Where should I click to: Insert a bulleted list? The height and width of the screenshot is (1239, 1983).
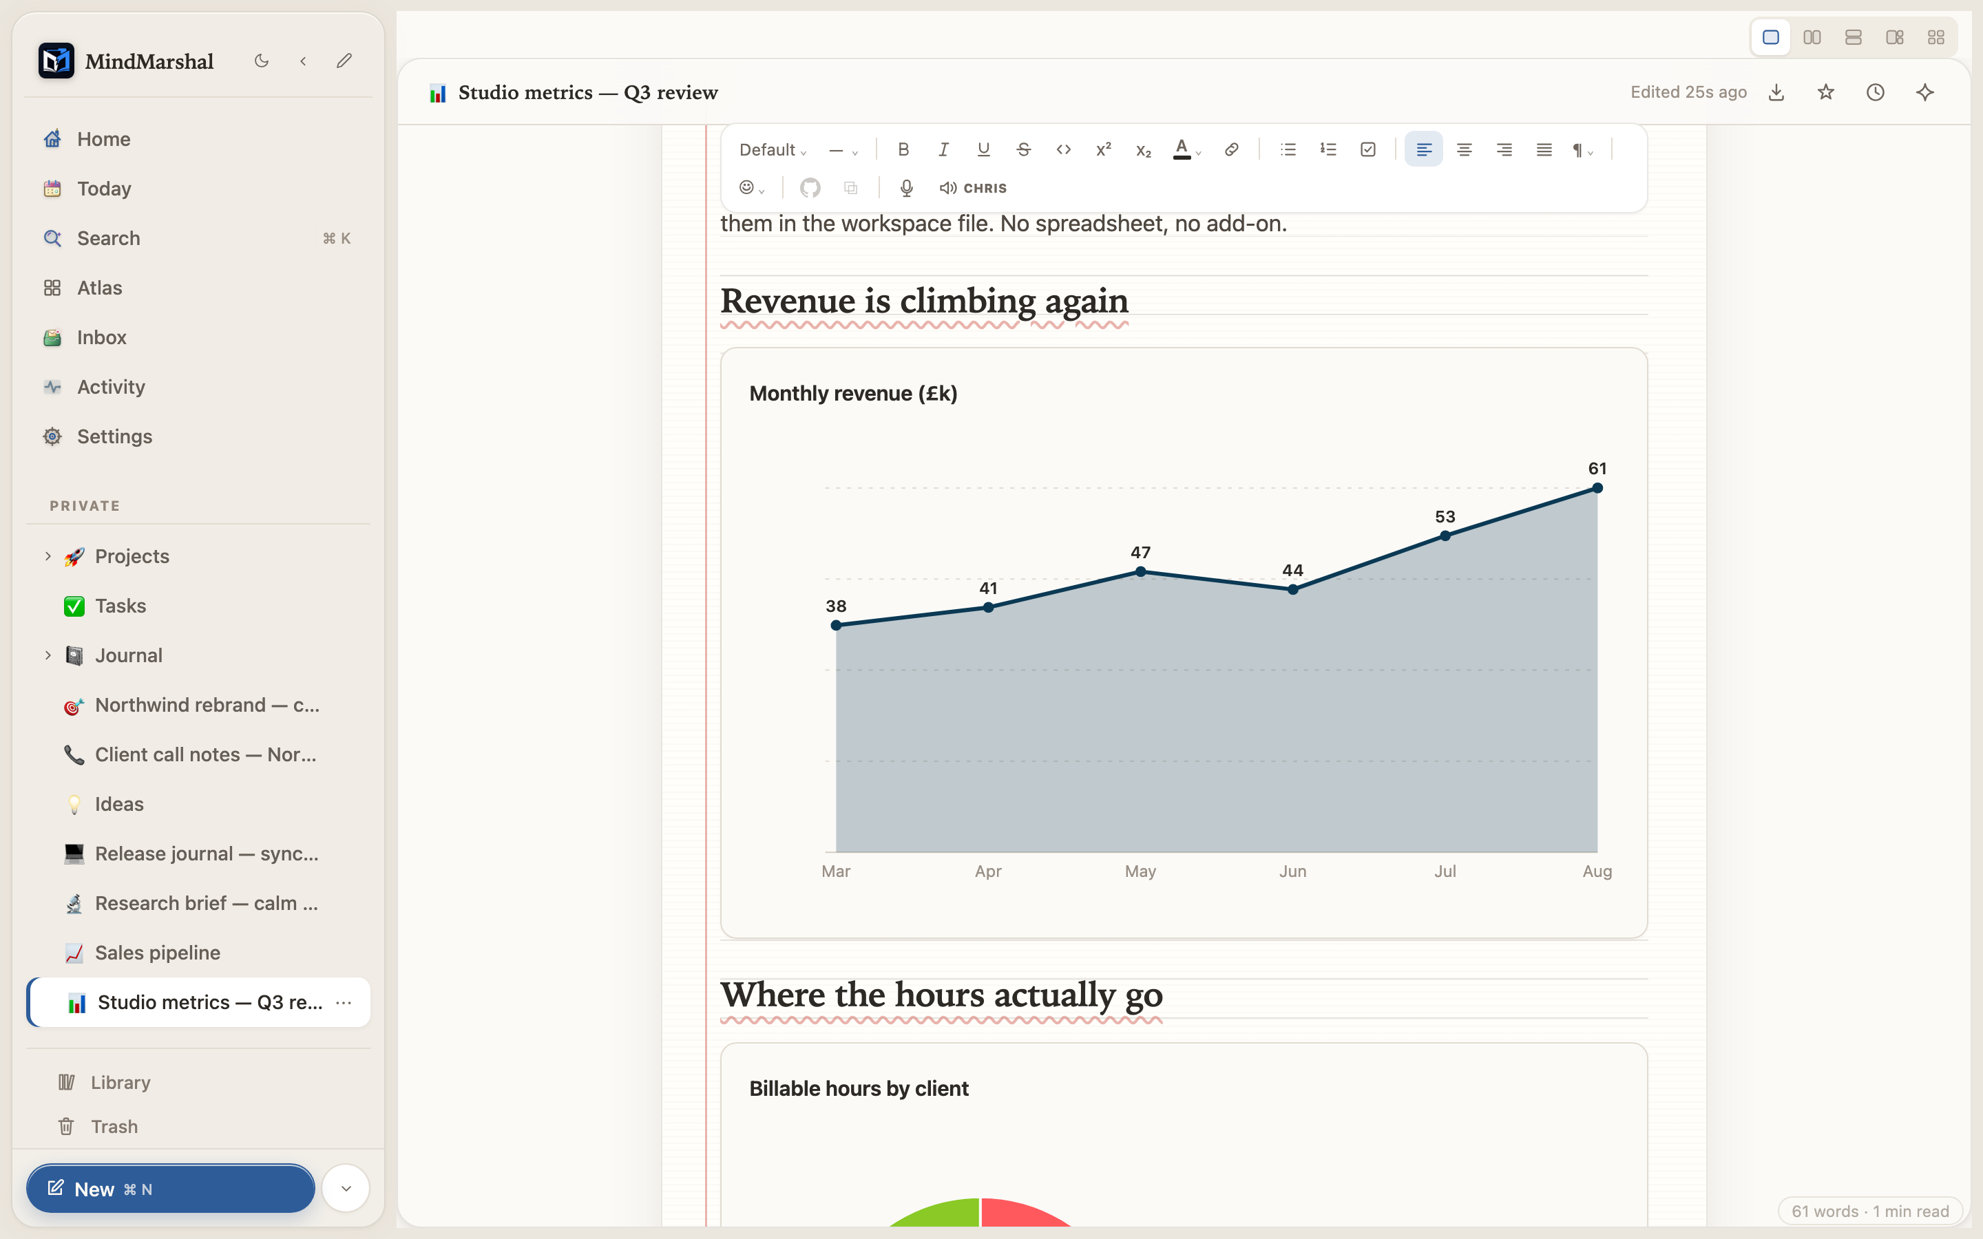click(1288, 150)
